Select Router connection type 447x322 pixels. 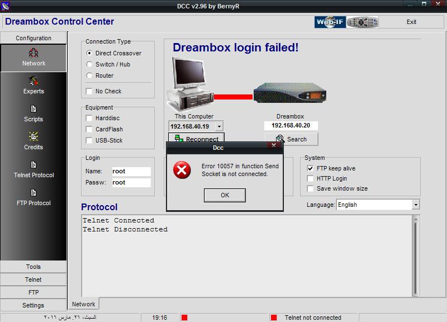pos(89,75)
